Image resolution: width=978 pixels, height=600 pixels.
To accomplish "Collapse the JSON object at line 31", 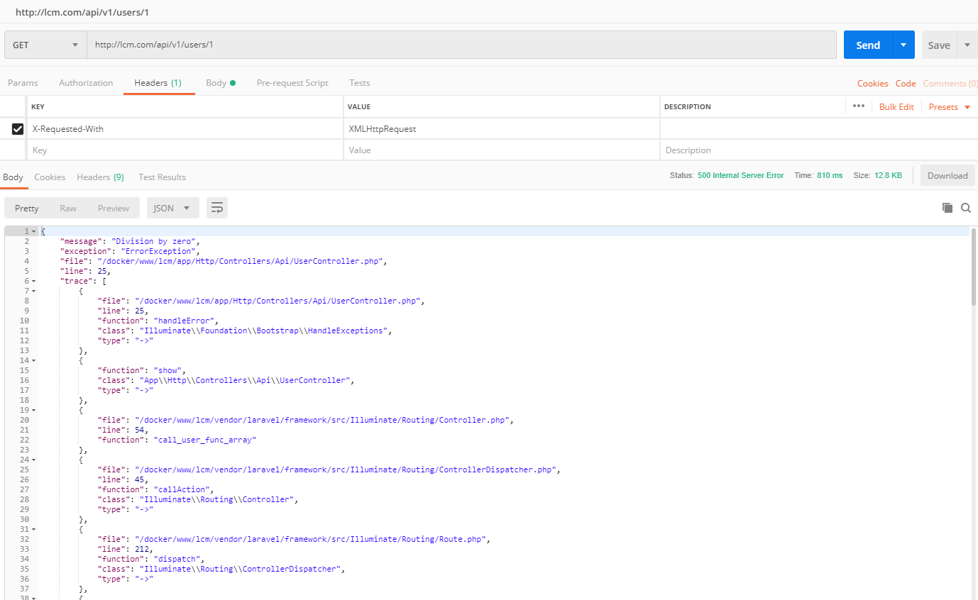I will point(33,529).
